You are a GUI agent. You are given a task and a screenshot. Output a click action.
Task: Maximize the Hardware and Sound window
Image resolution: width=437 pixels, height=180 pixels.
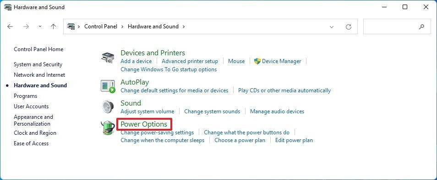[x=405, y=7]
